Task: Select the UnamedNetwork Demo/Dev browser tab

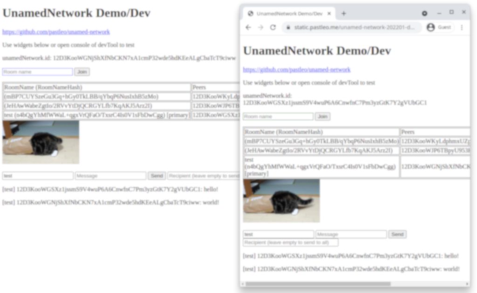Action: 289,14
